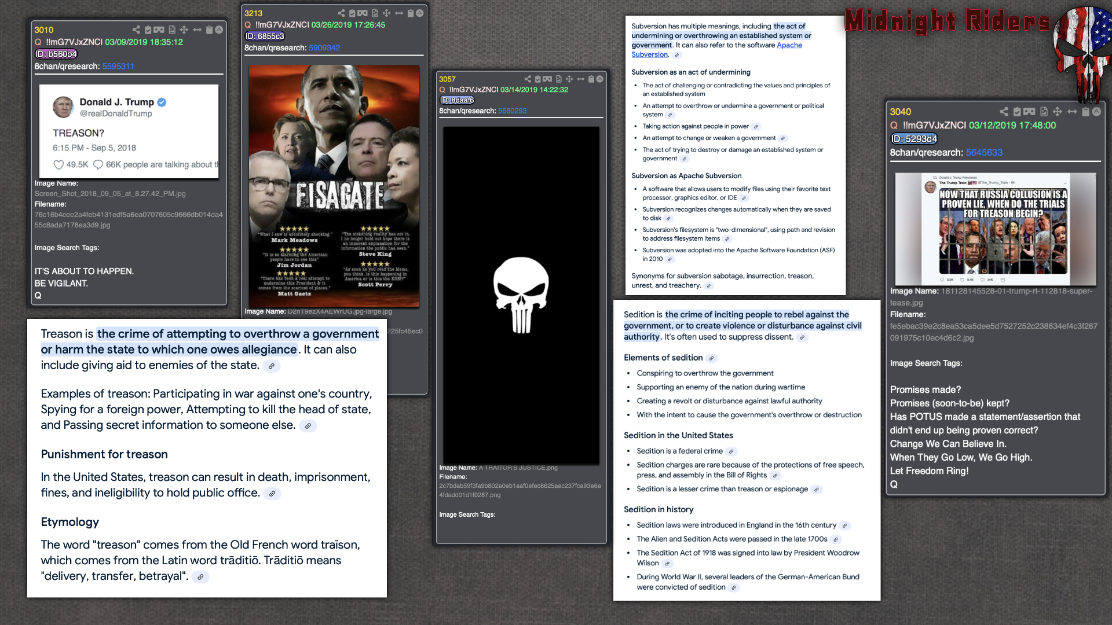
Task: Click the ID: b560b4 badge
Action: point(56,54)
